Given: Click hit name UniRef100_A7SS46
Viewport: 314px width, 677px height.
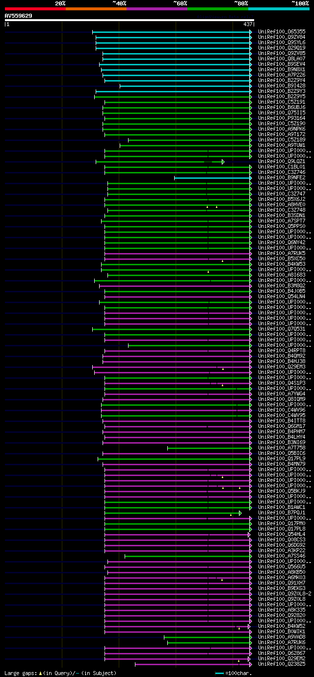Looking at the screenshot, I should 282,556.
